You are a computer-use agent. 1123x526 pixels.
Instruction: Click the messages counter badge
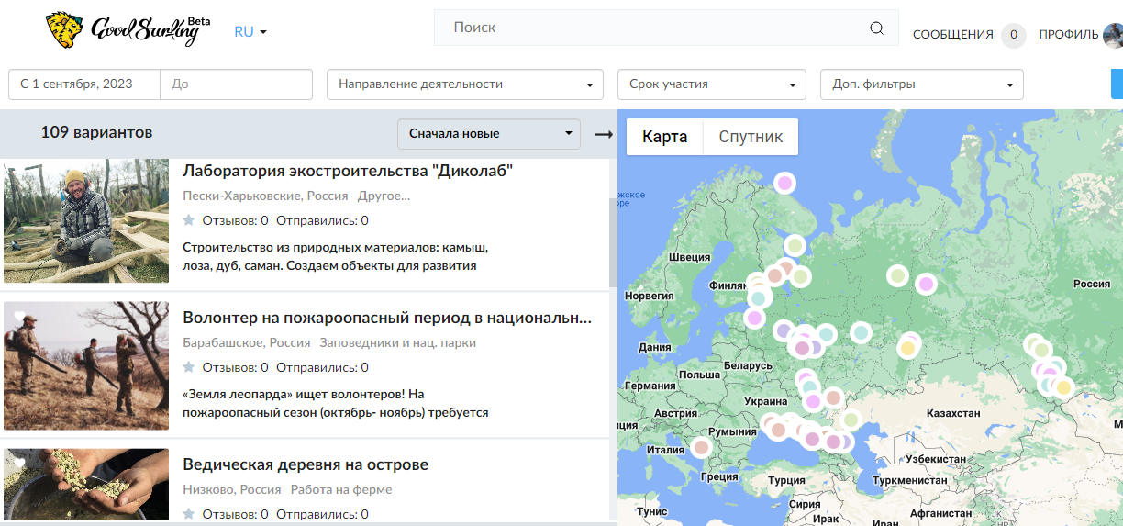(1013, 35)
